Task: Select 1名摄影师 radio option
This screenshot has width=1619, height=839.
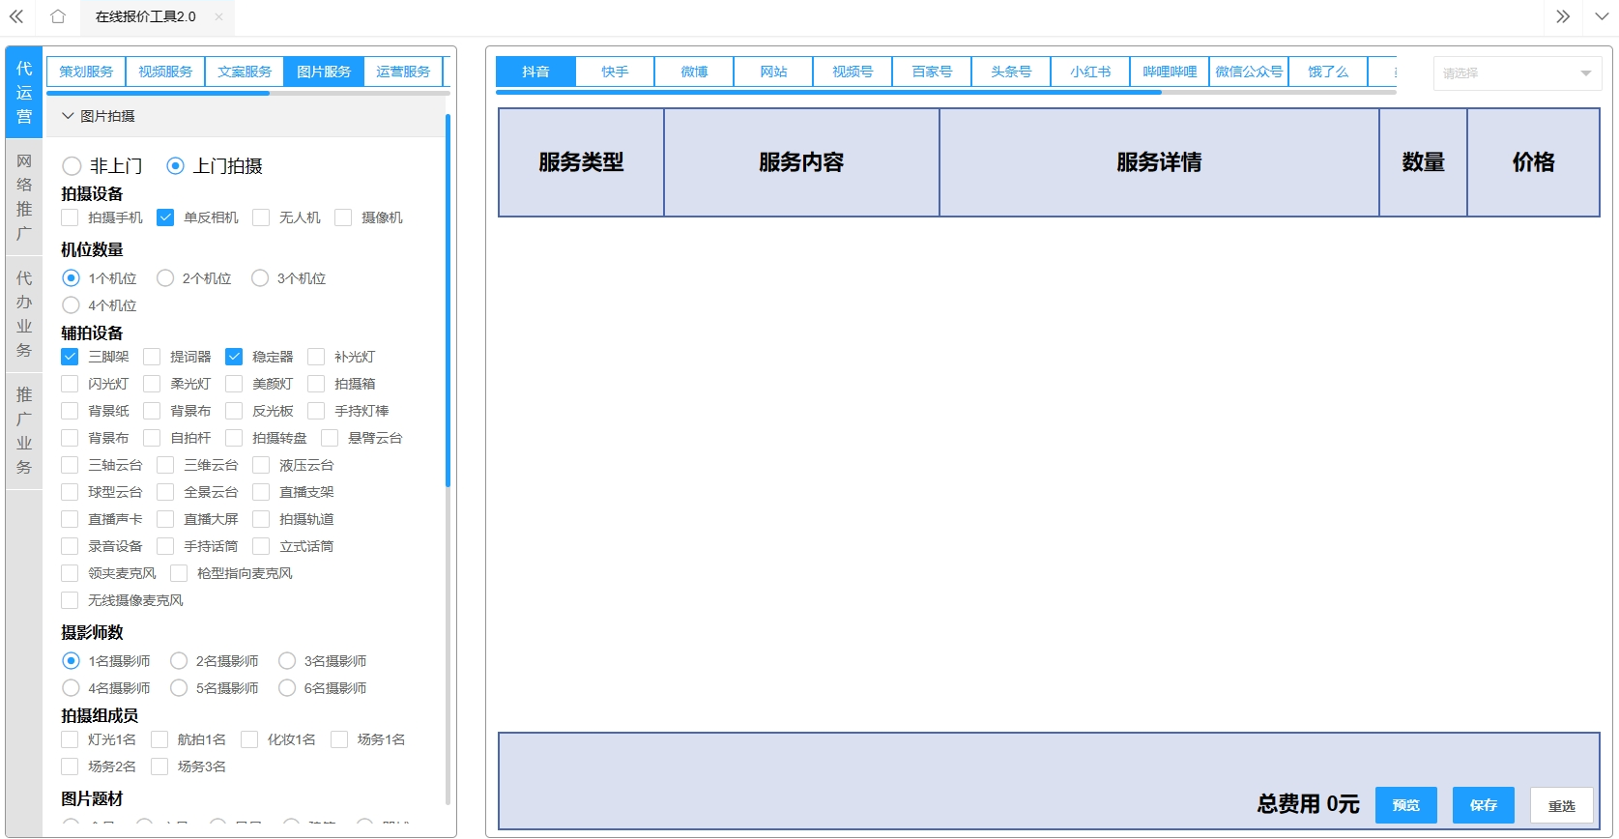Action: click(71, 661)
